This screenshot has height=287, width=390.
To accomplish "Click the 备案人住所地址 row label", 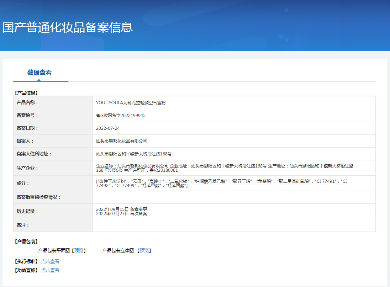I will [34, 154].
